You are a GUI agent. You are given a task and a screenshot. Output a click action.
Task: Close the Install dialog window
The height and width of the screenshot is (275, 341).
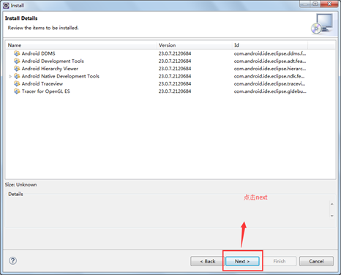329,4
